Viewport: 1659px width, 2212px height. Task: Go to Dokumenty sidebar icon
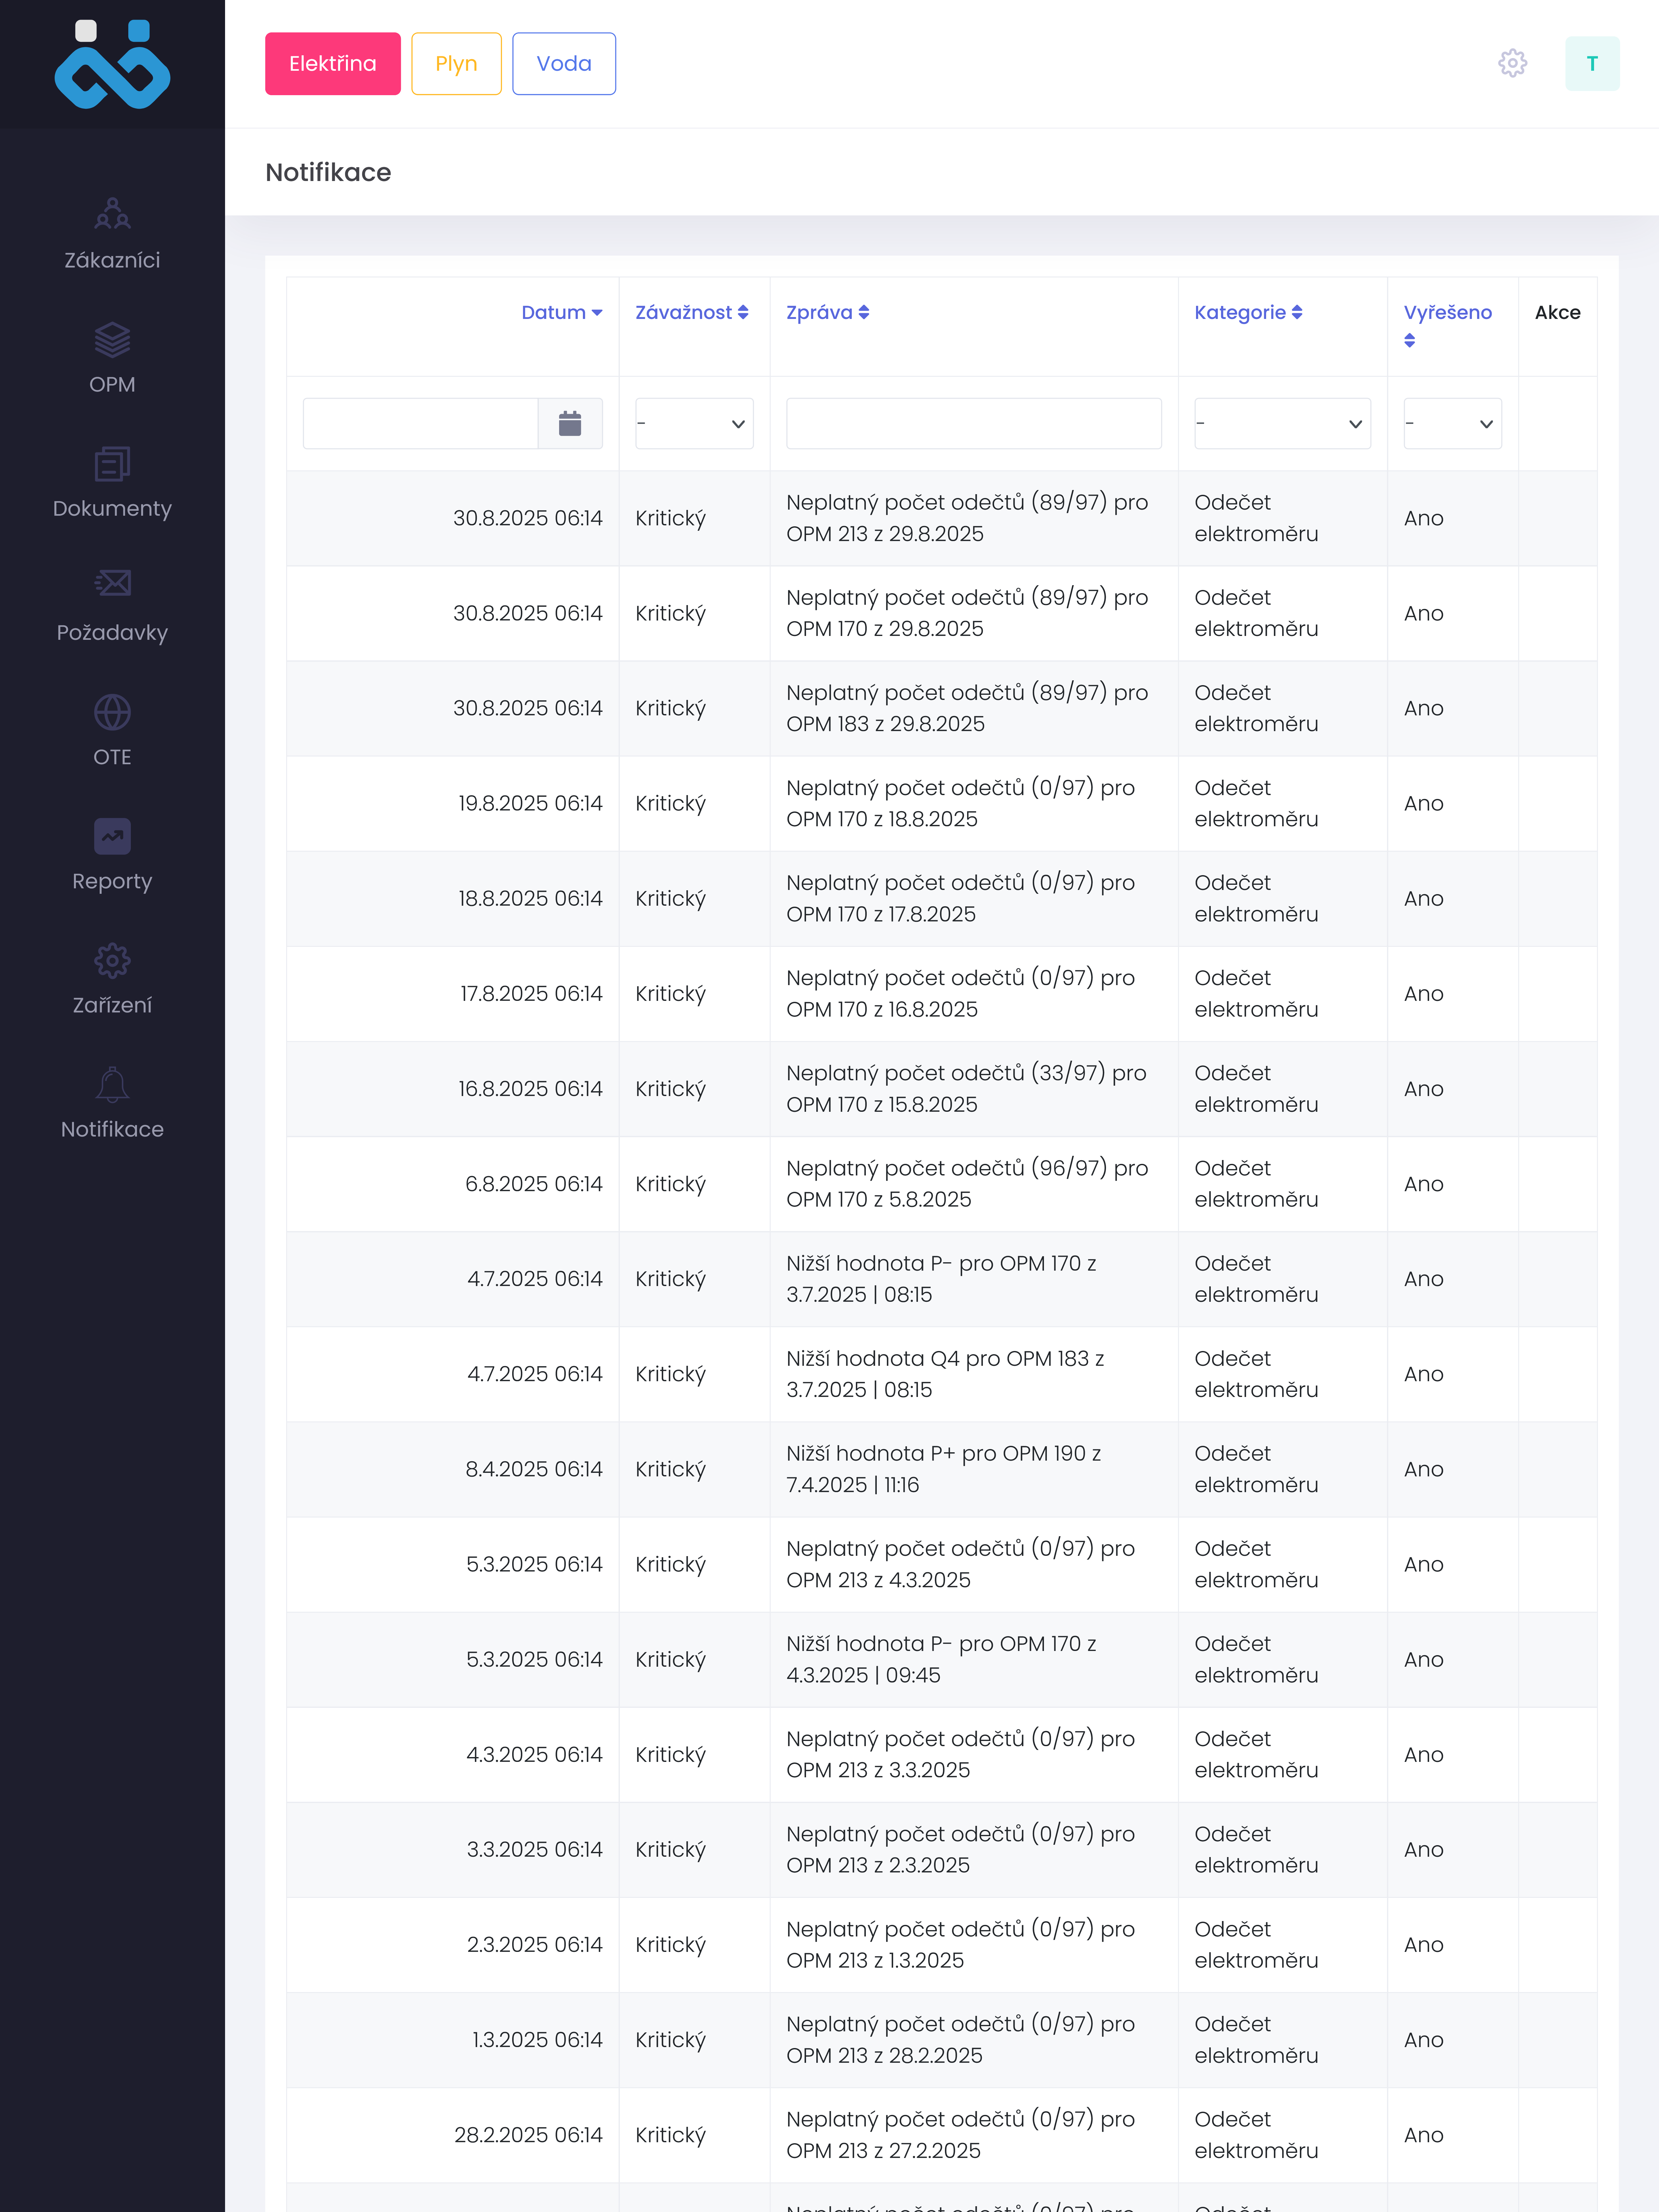pyautogui.click(x=112, y=464)
